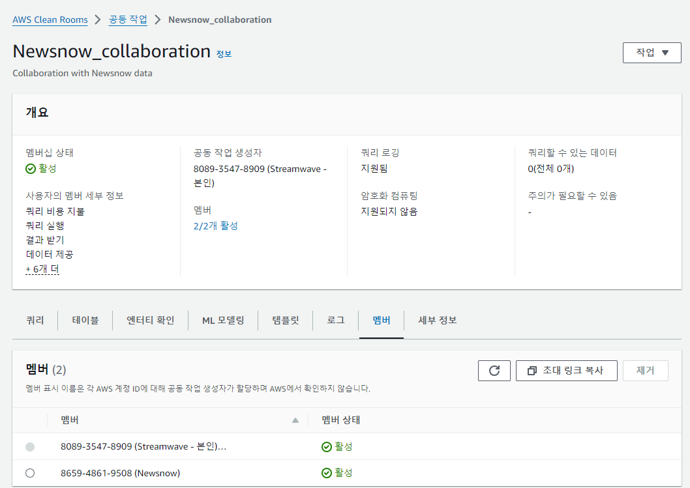
Task: Open the AWS Clean Rooms breadcrumb link
Action: [x=50, y=20]
